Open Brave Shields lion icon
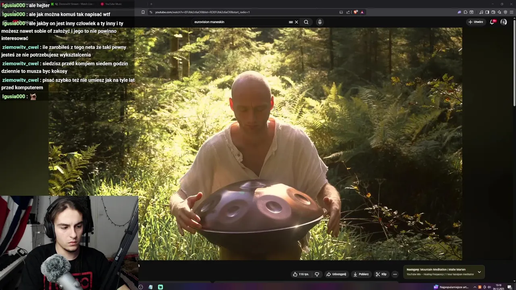Image resolution: width=516 pixels, height=290 pixels. [x=356, y=12]
